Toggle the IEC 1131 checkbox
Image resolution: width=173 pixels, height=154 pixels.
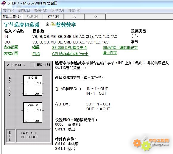(32, 65)
